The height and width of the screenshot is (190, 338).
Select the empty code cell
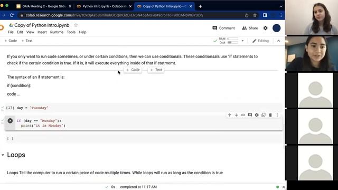(144, 138)
